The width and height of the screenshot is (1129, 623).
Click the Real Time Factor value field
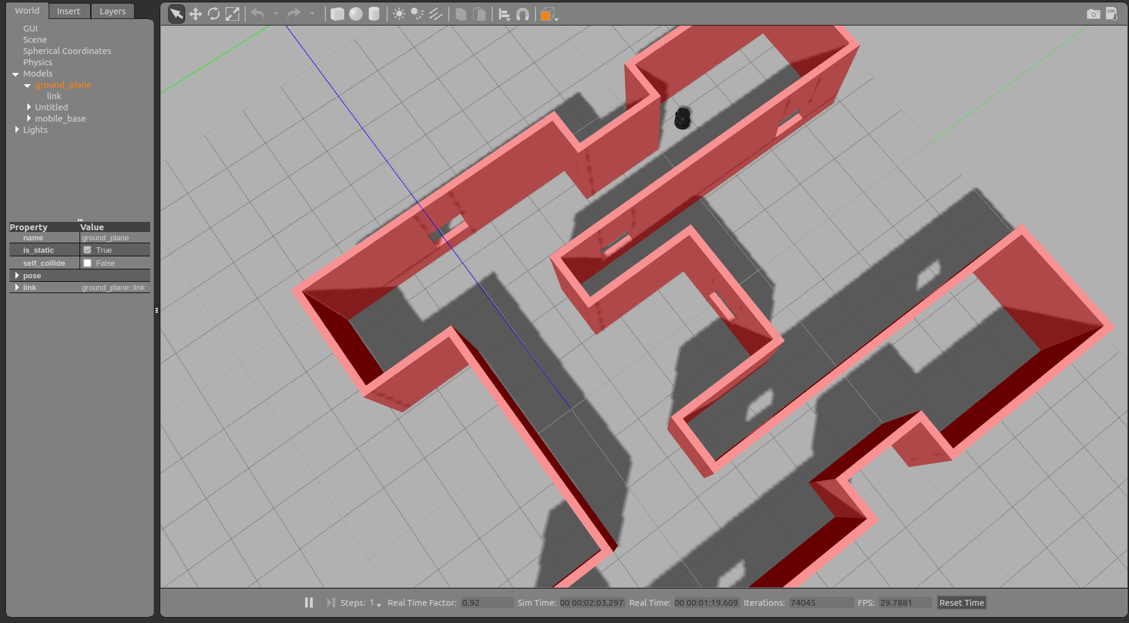pyautogui.click(x=487, y=603)
